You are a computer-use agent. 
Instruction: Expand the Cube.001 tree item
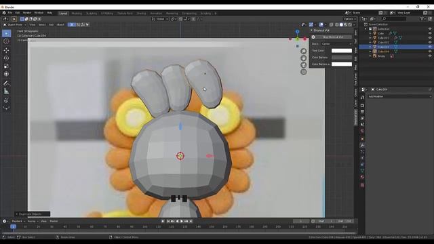pyautogui.click(x=370, y=38)
